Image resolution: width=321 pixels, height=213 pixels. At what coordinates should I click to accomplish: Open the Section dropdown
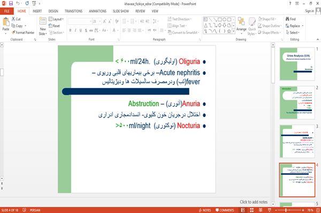[x=57, y=33]
